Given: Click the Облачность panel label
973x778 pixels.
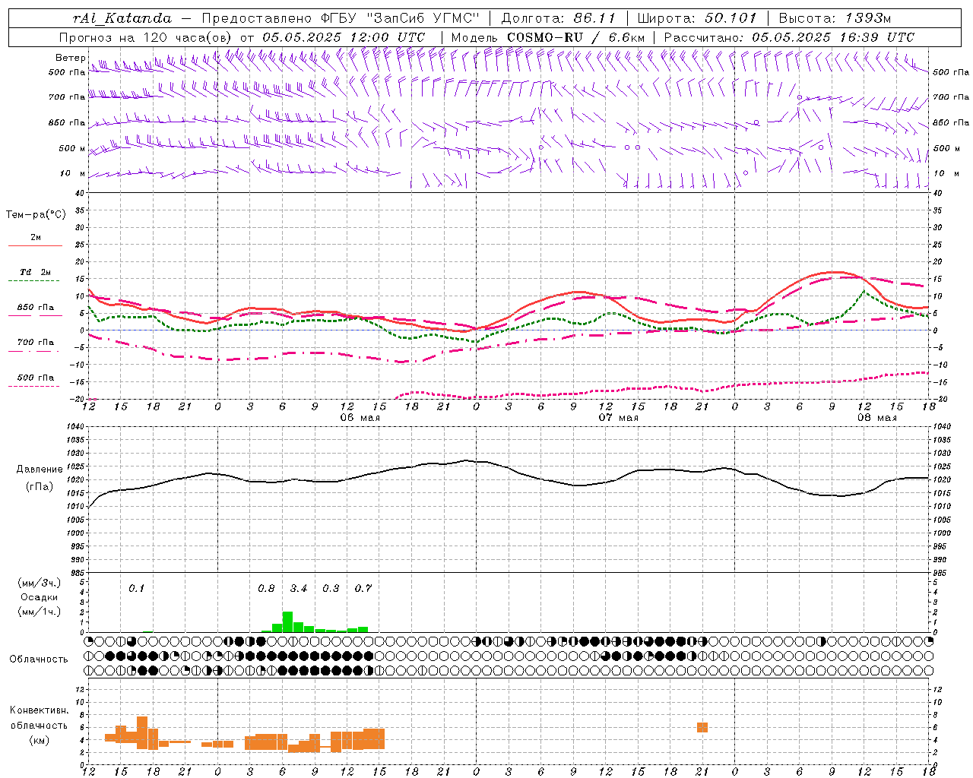Looking at the screenshot, I should 39,659.
